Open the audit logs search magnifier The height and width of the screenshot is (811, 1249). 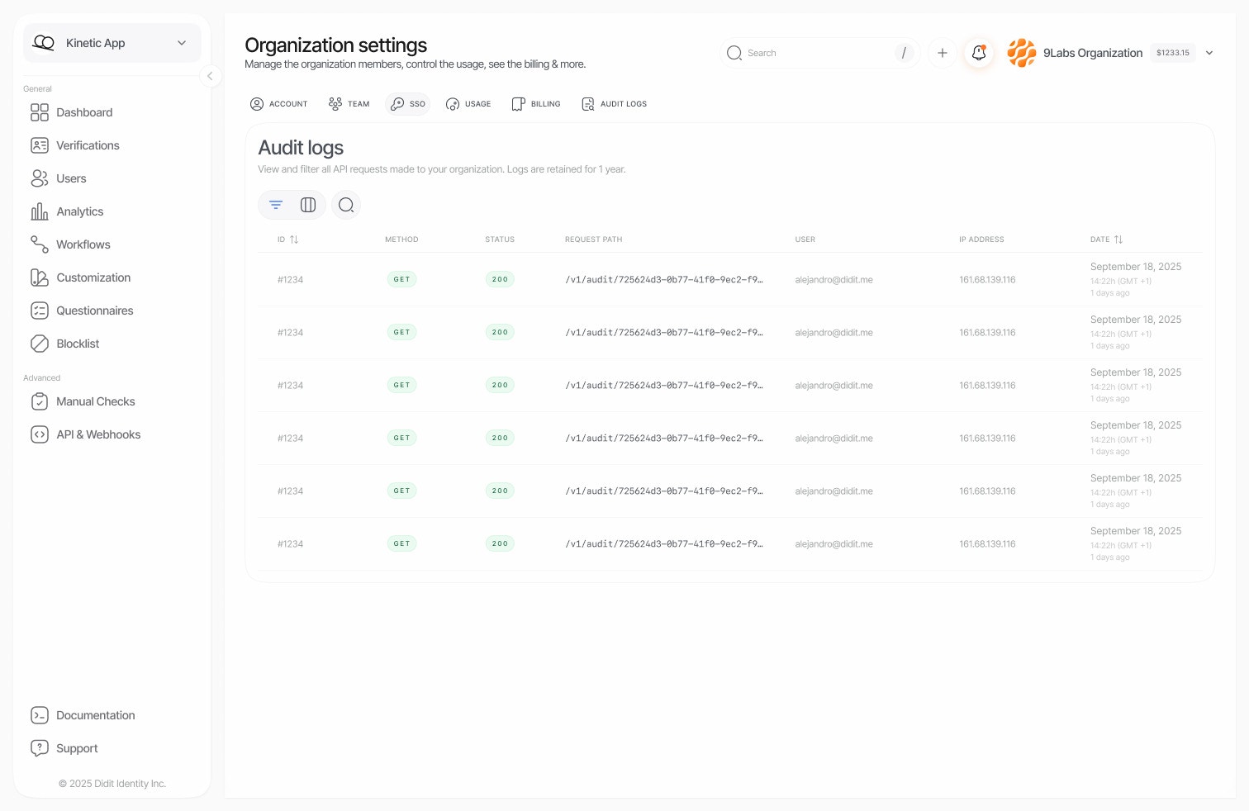[346, 205]
